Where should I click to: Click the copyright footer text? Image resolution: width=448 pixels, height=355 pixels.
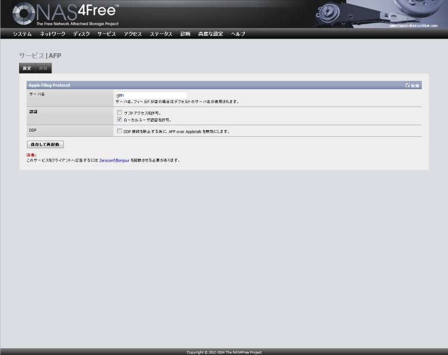(x=224, y=352)
